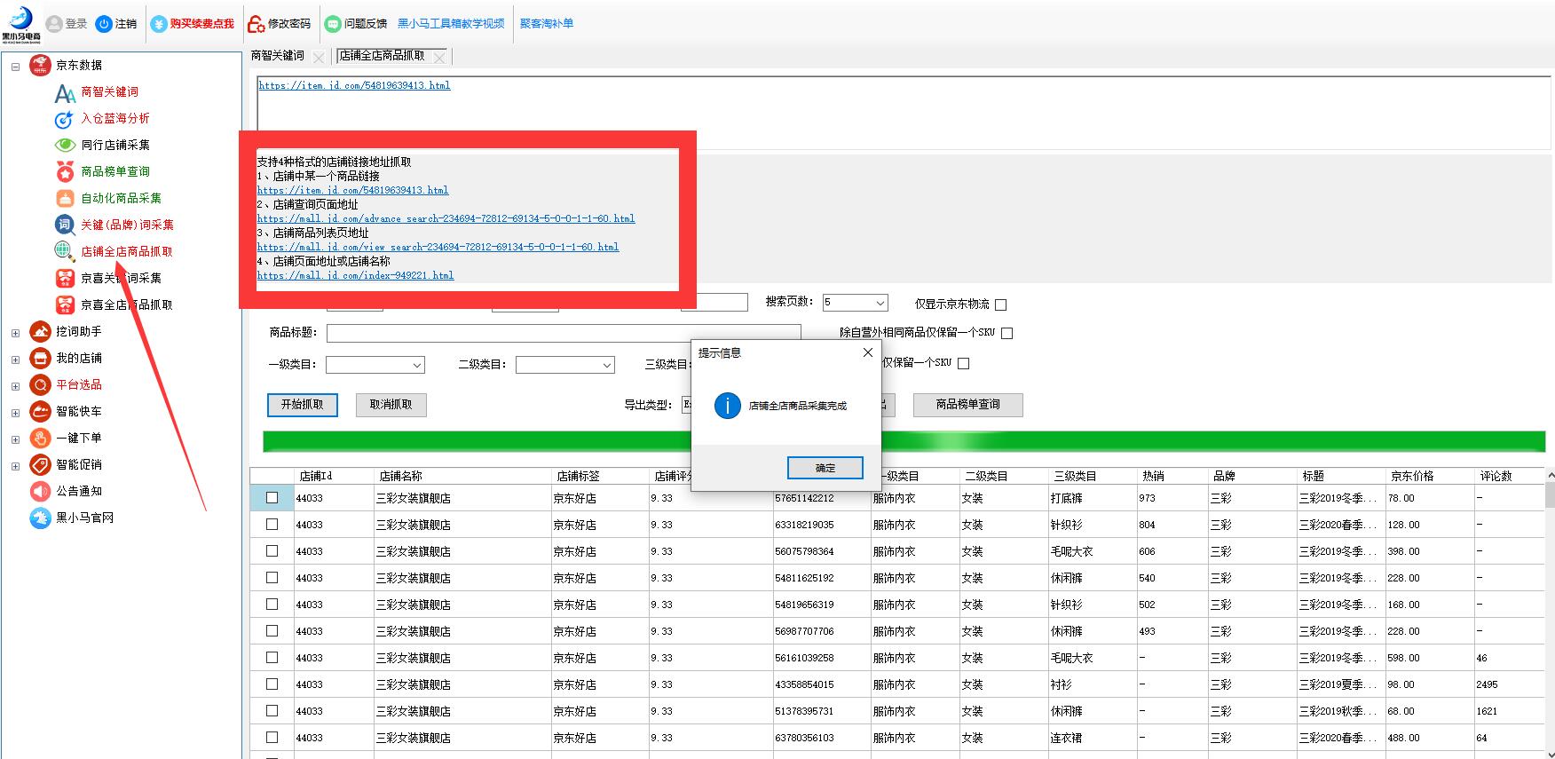Open the 二级类目 dropdown
The height and width of the screenshot is (759, 1555).
pyautogui.click(x=606, y=365)
